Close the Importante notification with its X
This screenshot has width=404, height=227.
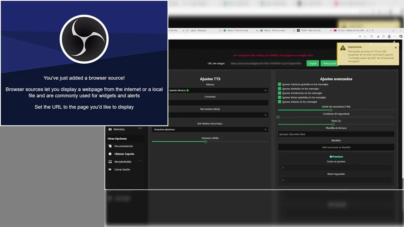tap(396, 48)
